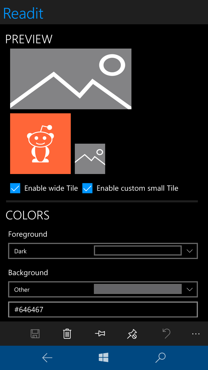Click the "Foreground" label

point(28,234)
